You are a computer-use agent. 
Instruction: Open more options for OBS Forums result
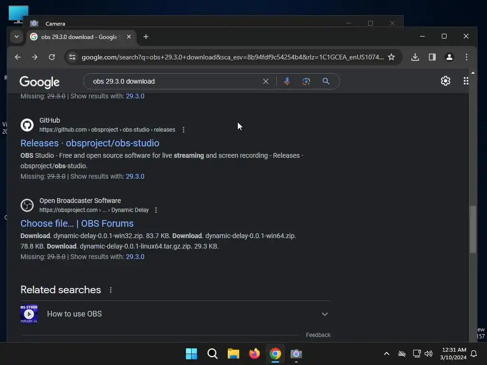[156, 210]
